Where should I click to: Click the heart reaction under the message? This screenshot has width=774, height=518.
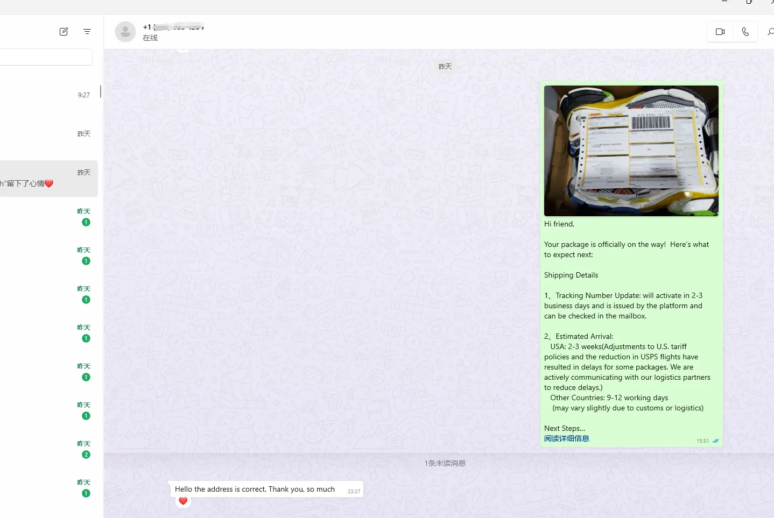click(183, 501)
